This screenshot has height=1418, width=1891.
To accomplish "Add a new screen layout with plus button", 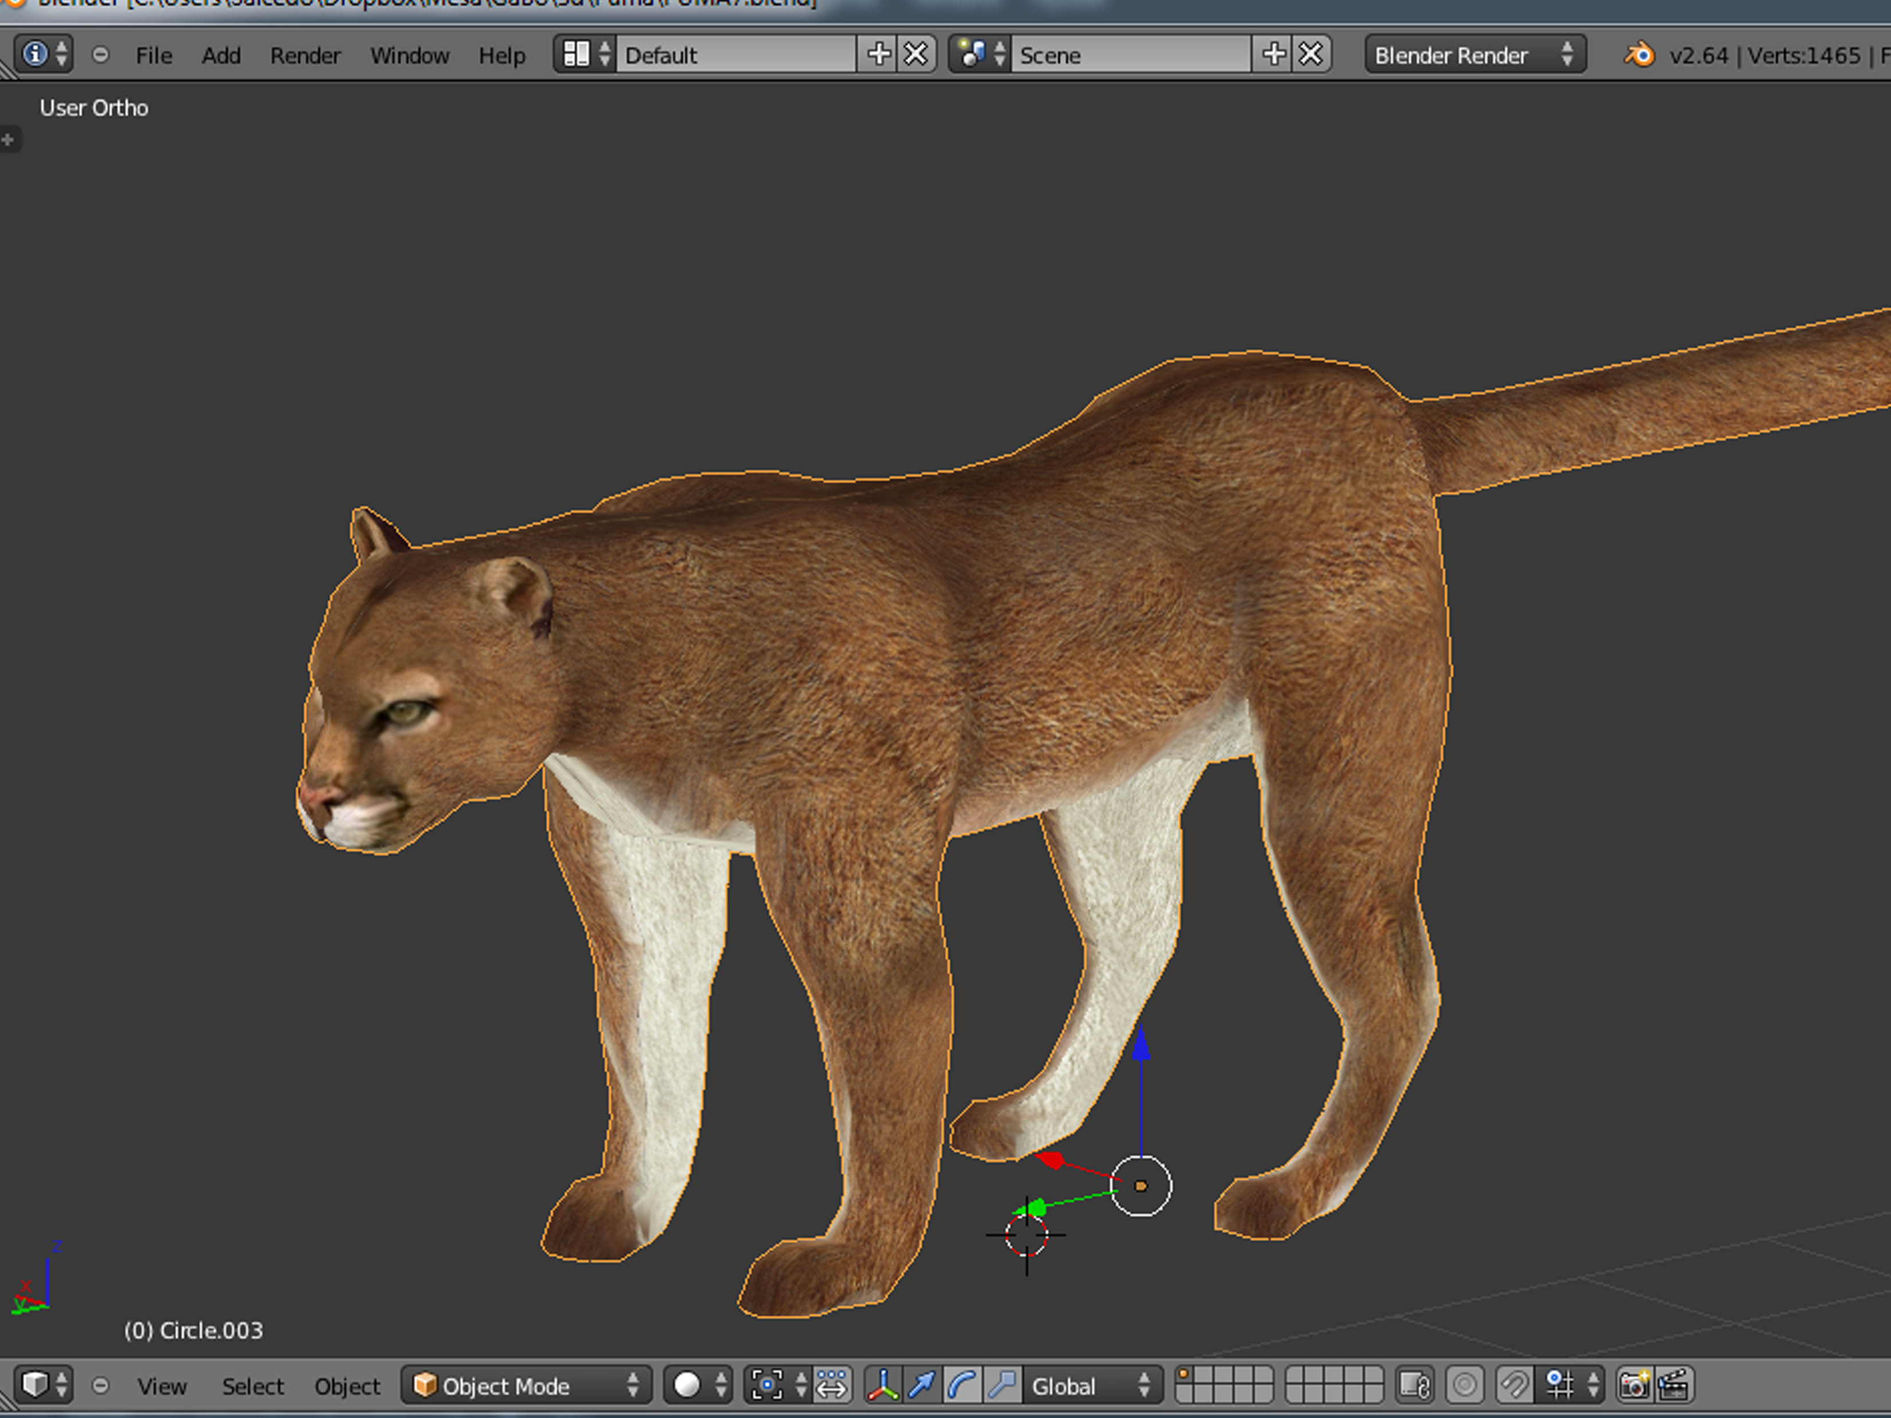I will coord(878,54).
